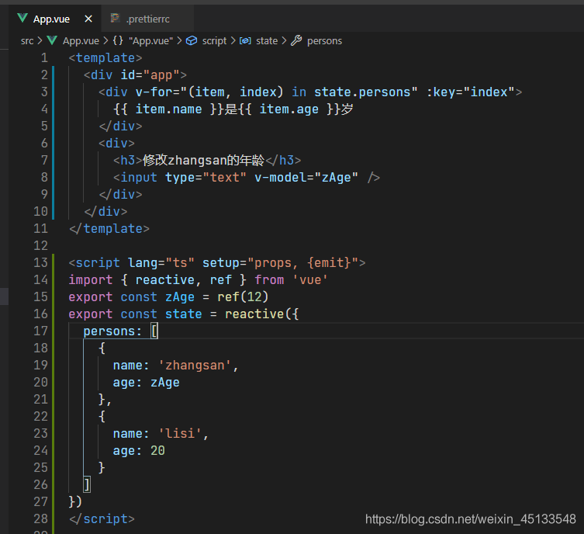Click the wrench icon beside persons breadcrumb
The image size is (584, 534).
(295, 40)
